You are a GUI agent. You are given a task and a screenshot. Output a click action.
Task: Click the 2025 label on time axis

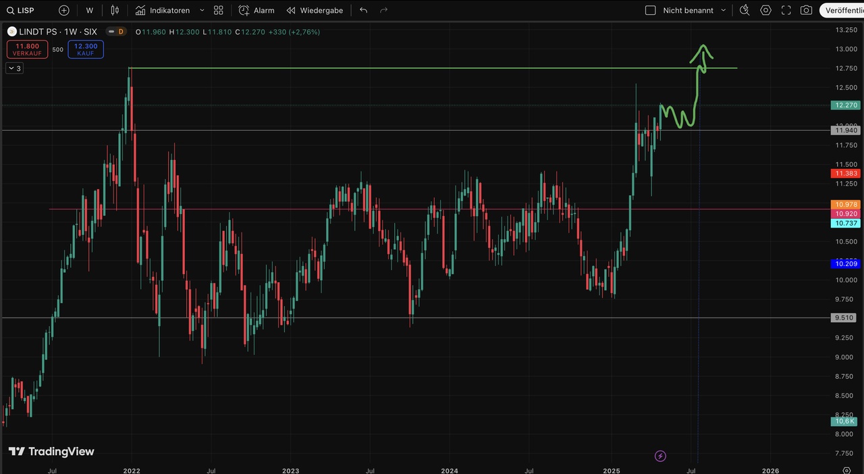click(612, 471)
